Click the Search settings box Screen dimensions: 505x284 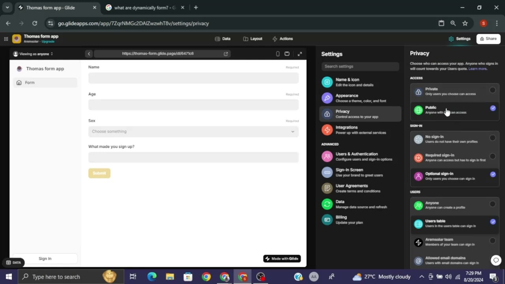[360, 66]
